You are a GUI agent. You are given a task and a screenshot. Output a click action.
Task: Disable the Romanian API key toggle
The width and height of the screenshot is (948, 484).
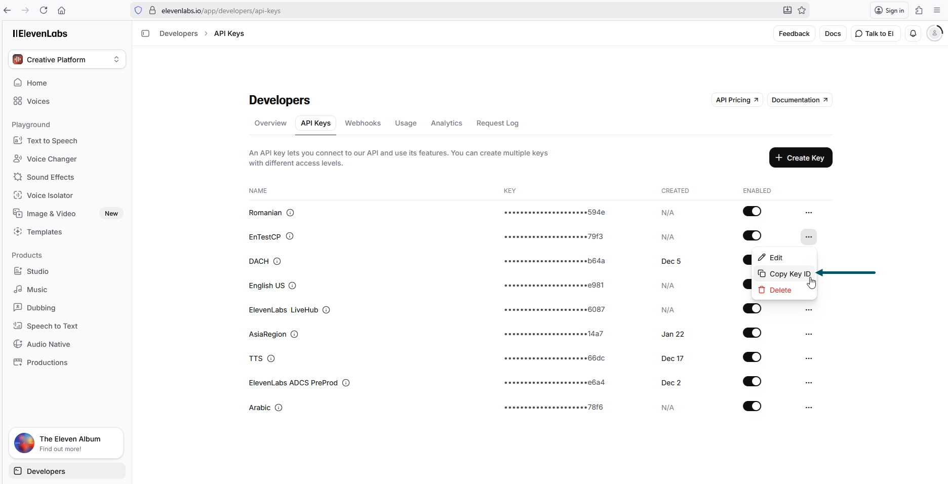752,212
